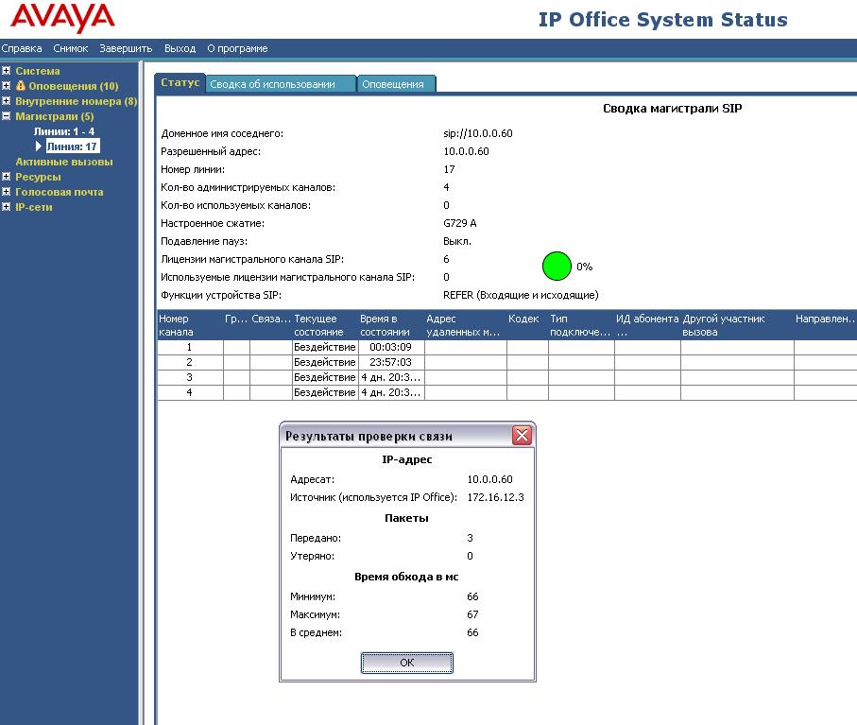
Task: Switch to the Статус tab
Action: pos(180,82)
